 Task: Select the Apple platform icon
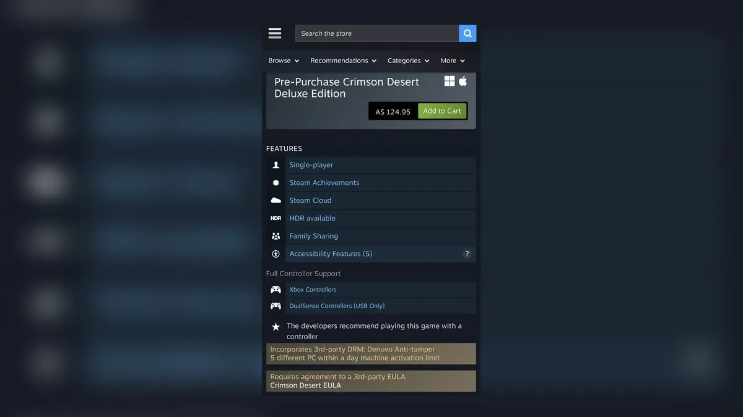(463, 80)
